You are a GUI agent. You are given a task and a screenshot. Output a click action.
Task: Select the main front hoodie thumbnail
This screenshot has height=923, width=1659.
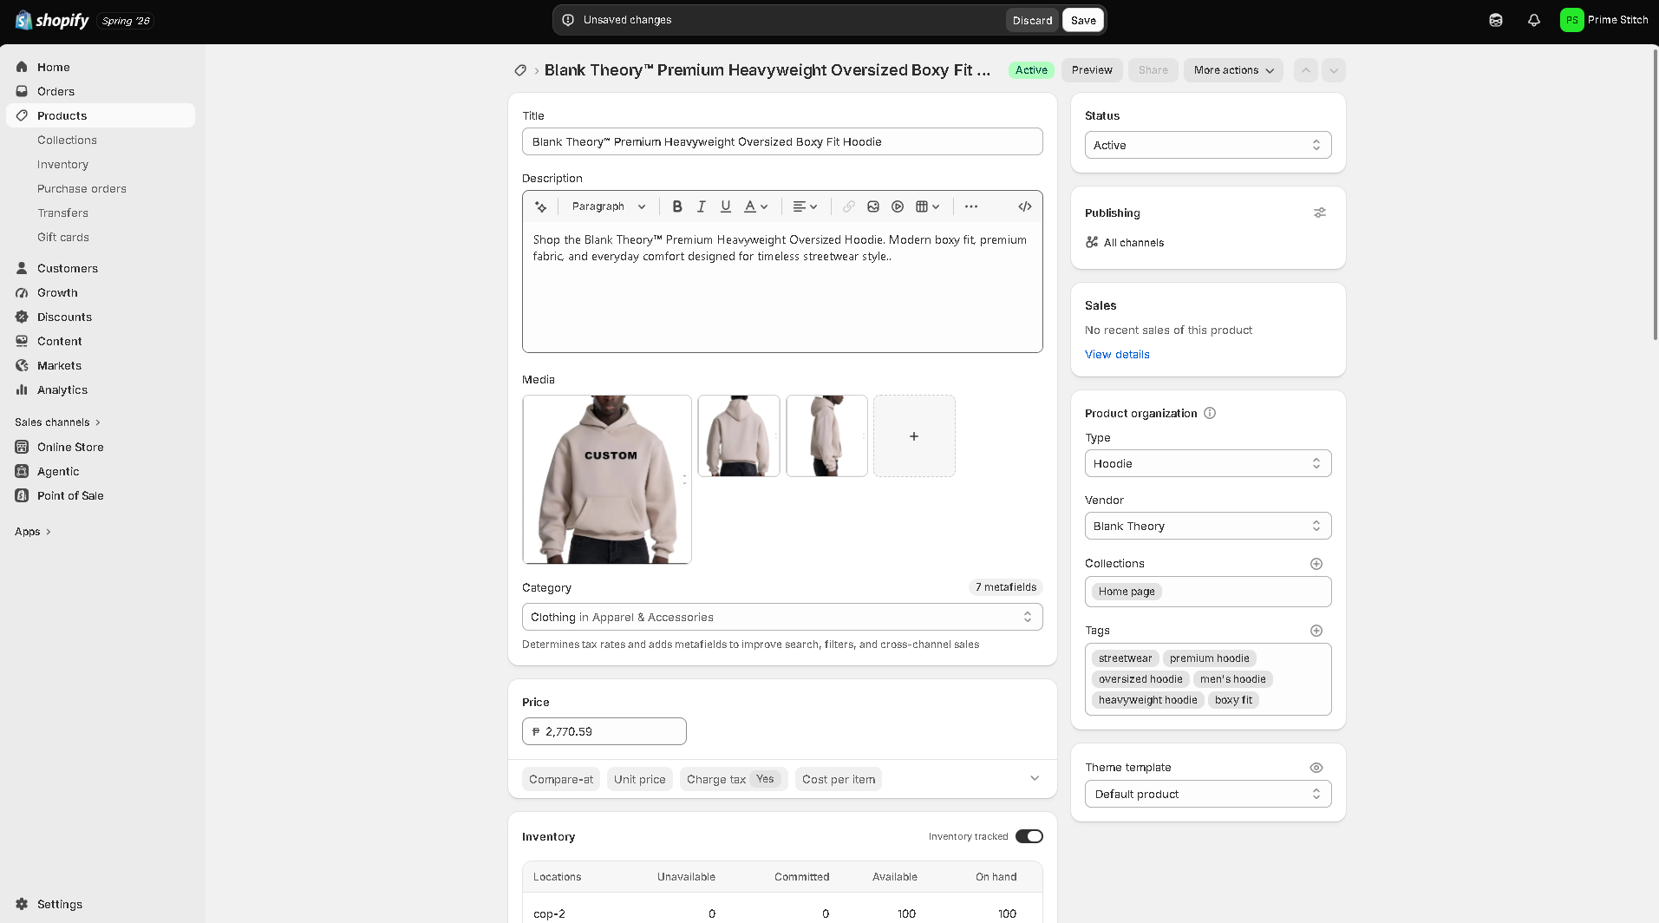[x=607, y=479]
